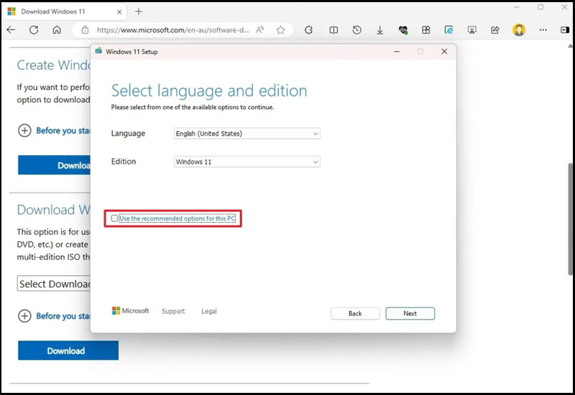Image resolution: width=575 pixels, height=395 pixels.
Task: Refresh the page with the reload icon
Action: (x=34, y=29)
